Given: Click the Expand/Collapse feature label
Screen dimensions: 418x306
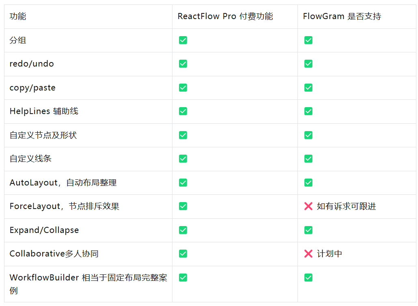Looking at the screenshot, I should 44,230.
